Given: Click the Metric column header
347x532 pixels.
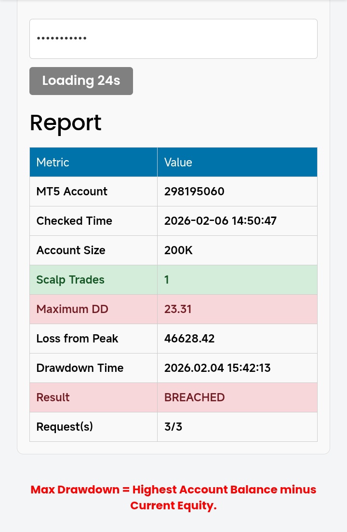Looking at the screenshot, I should [93, 162].
